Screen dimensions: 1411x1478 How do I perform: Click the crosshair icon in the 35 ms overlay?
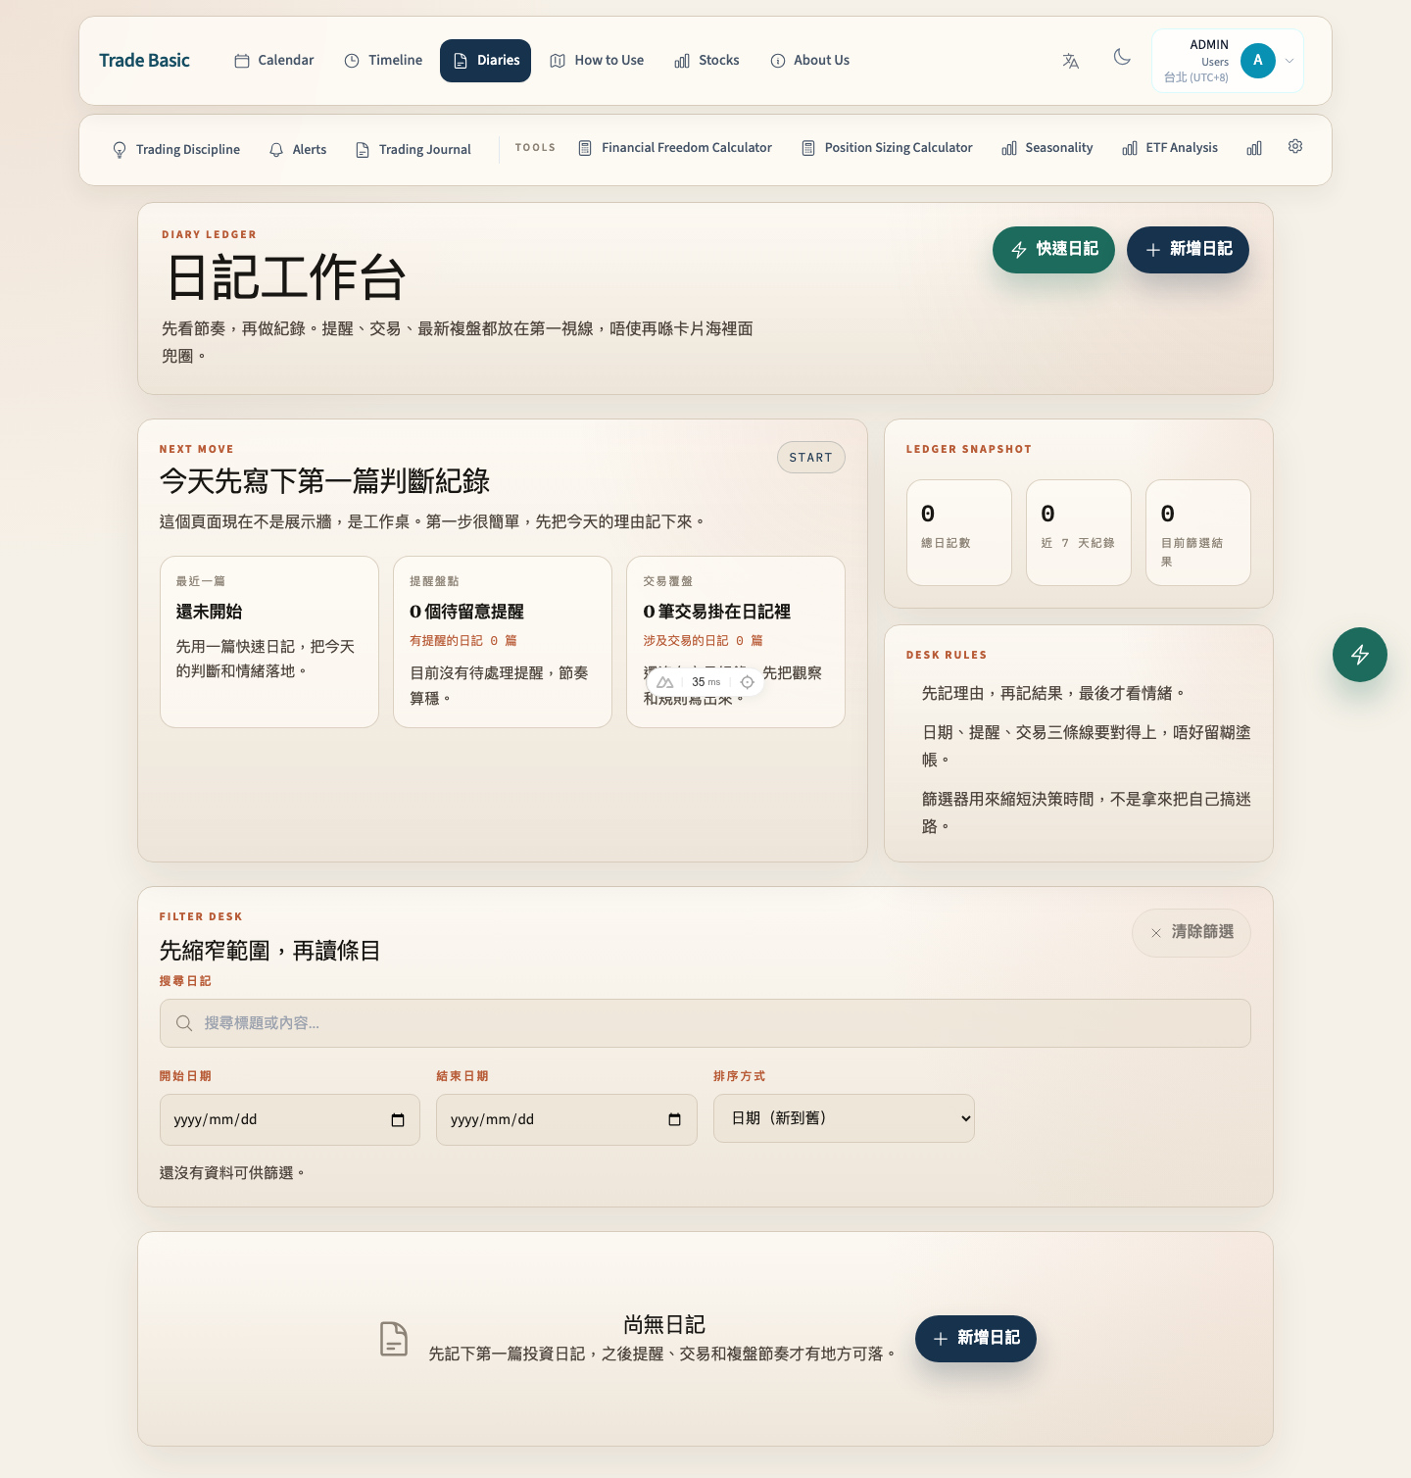click(747, 682)
